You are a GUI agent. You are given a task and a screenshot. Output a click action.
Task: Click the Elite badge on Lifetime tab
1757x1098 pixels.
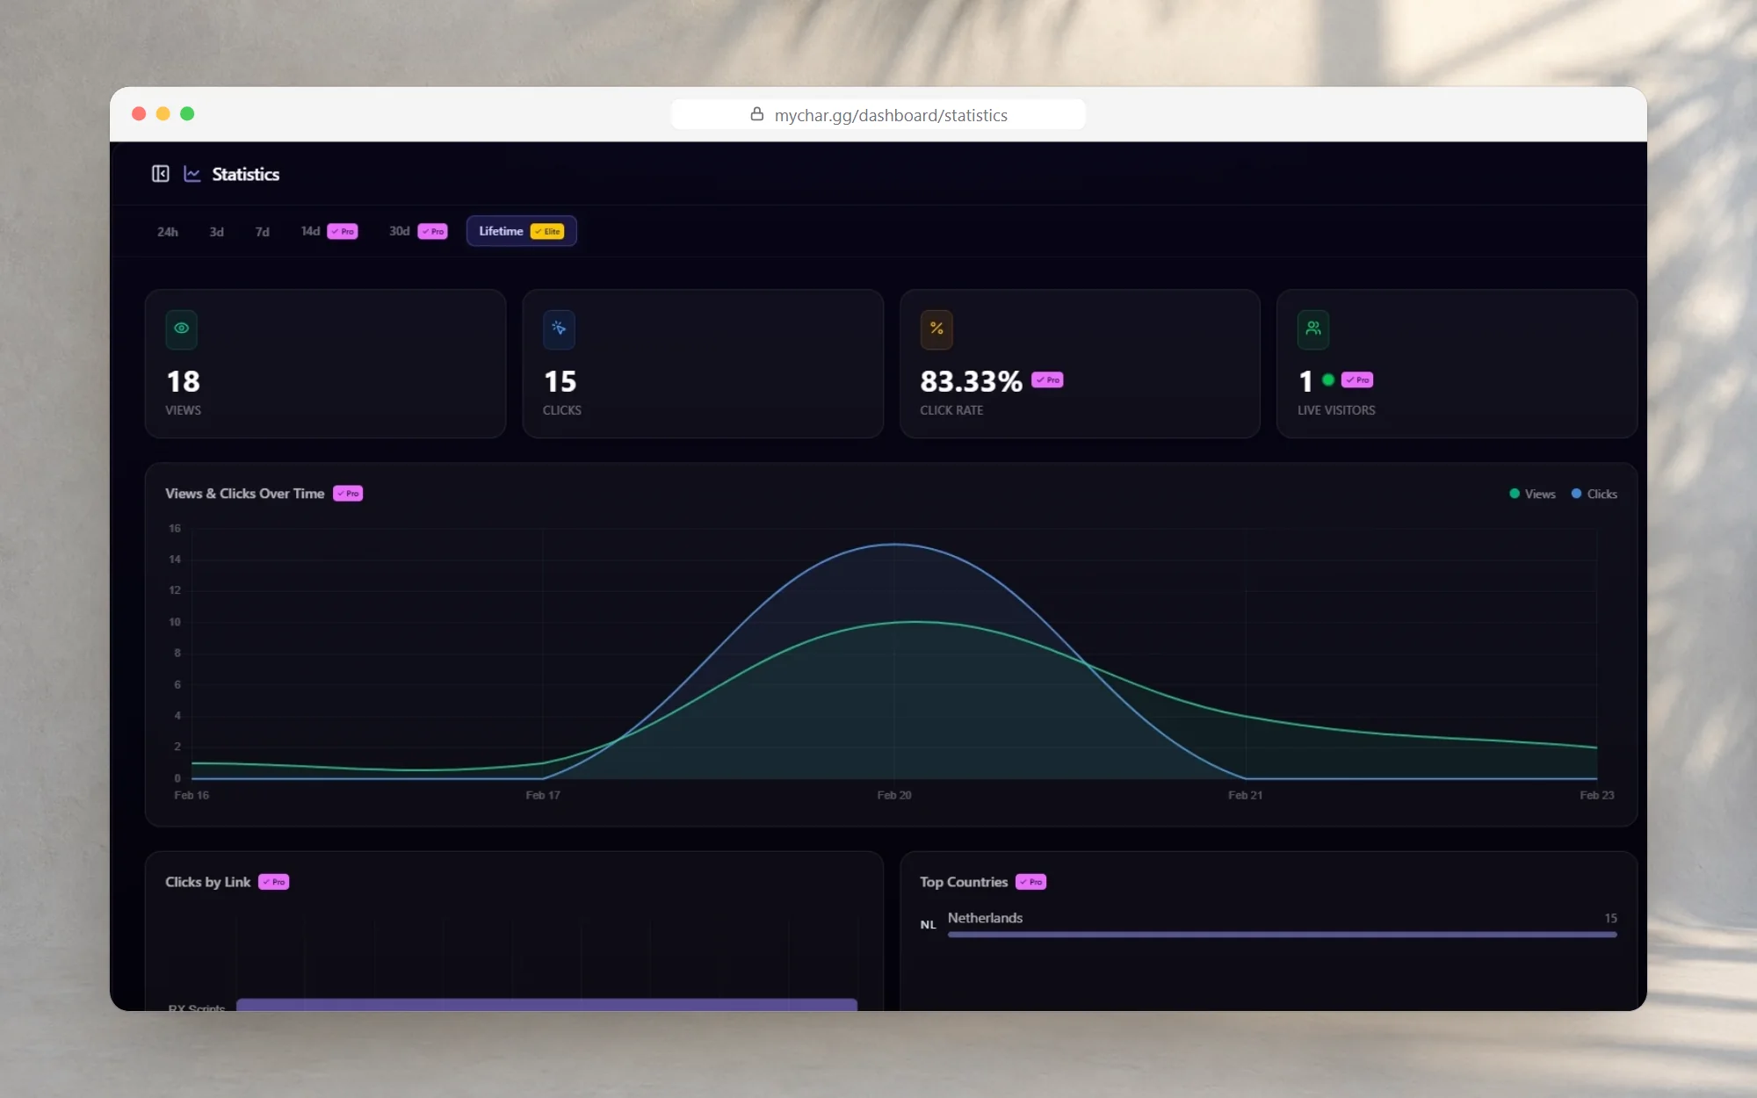[547, 232]
